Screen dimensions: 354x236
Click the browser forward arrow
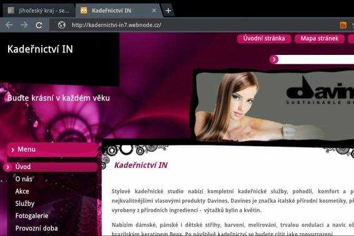point(24,25)
